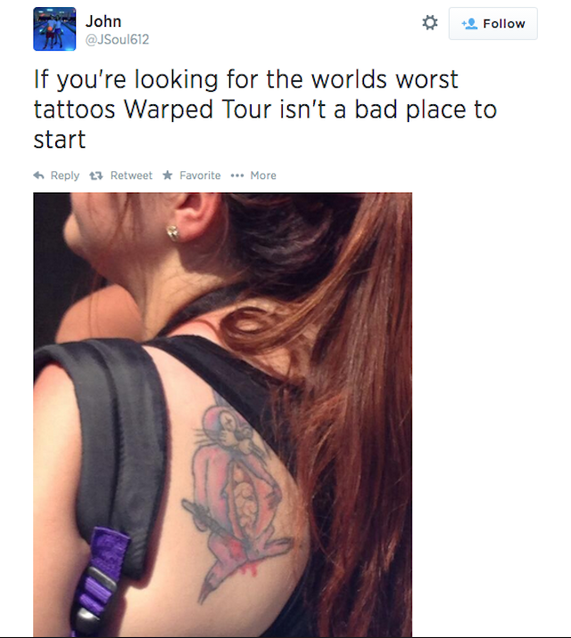This screenshot has height=638, width=571.
Task: Click the earring in the photo
Action: 173,233
